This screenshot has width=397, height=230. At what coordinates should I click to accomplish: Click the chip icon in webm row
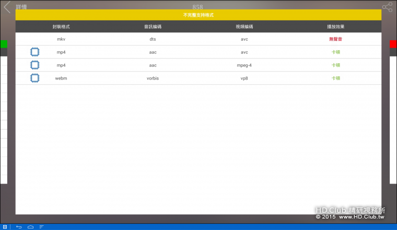(x=34, y=78)
